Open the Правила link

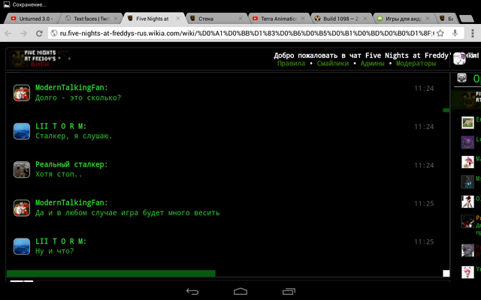coord(291,63)
